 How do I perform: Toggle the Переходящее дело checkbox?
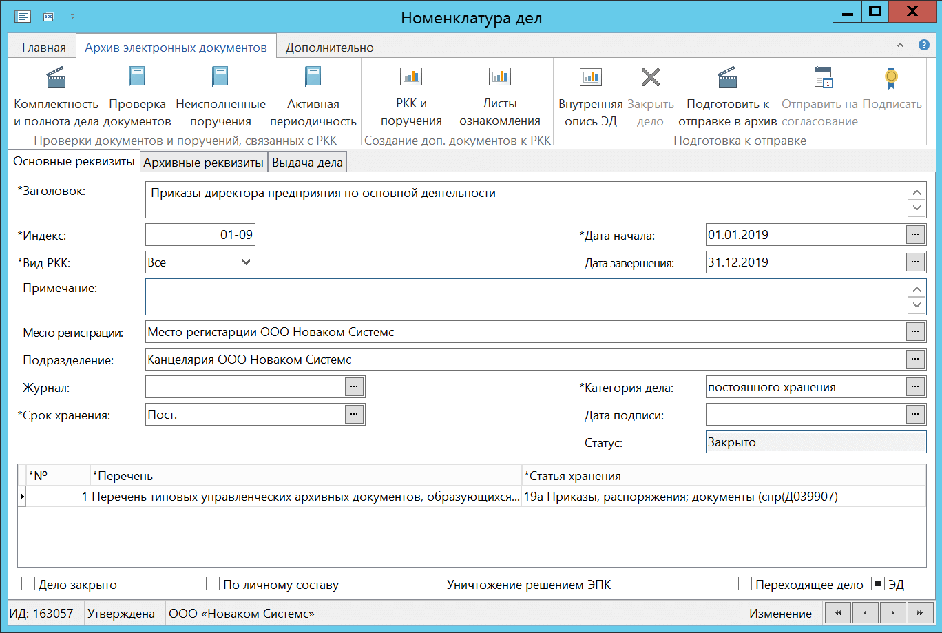click(x=745, y=584)
